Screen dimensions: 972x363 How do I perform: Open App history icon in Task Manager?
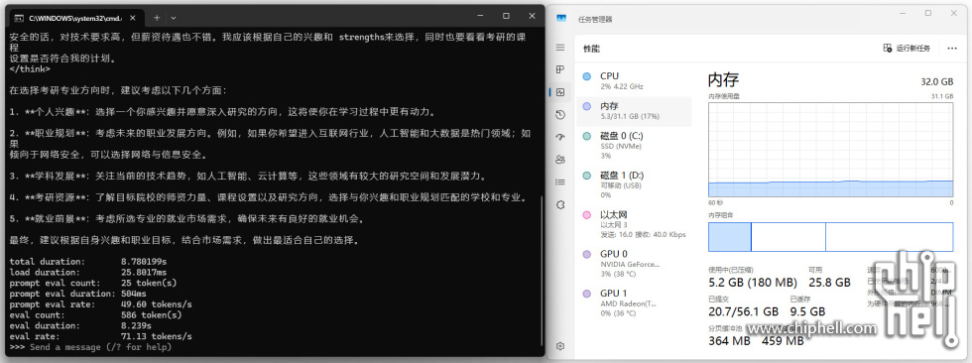pyautogui.click(x=560, y=115)
